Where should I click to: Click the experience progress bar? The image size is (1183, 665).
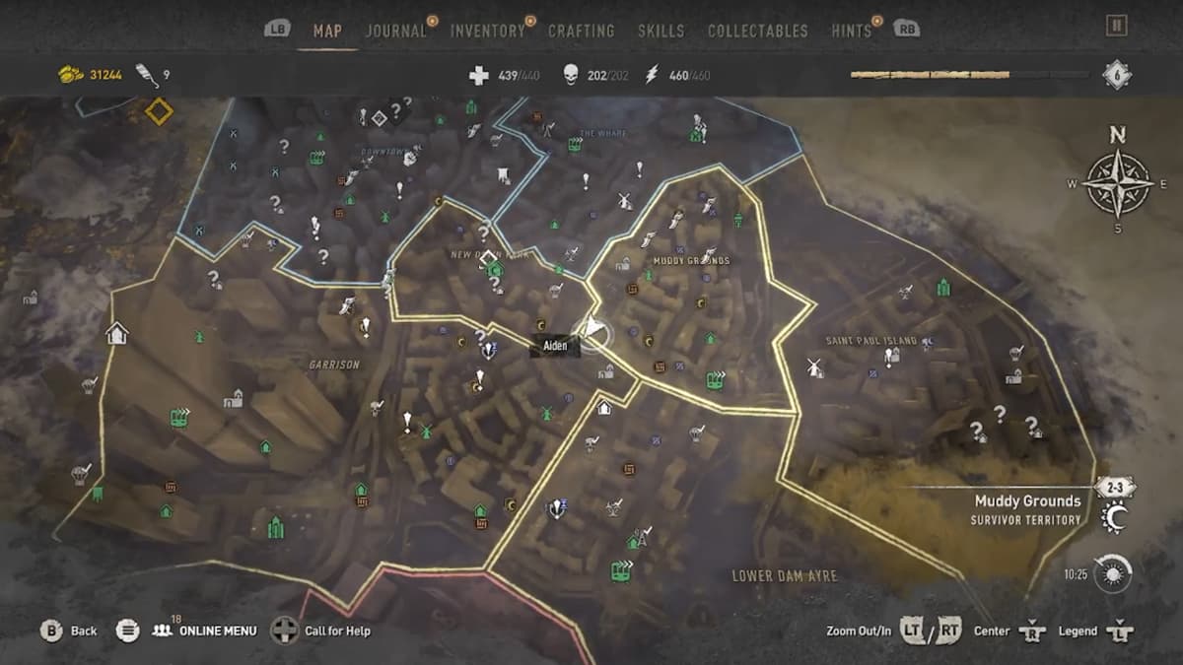(969, 74)
